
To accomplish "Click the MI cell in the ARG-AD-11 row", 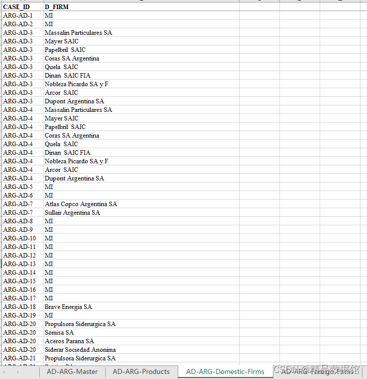I will click(x=141, y=247).
